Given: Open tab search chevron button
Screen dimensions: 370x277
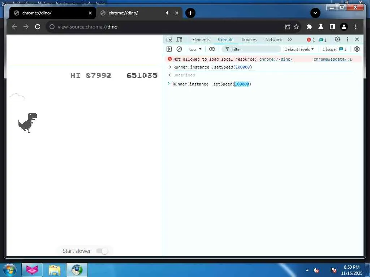Looking at the screenshot, I should tap(315, 13).
